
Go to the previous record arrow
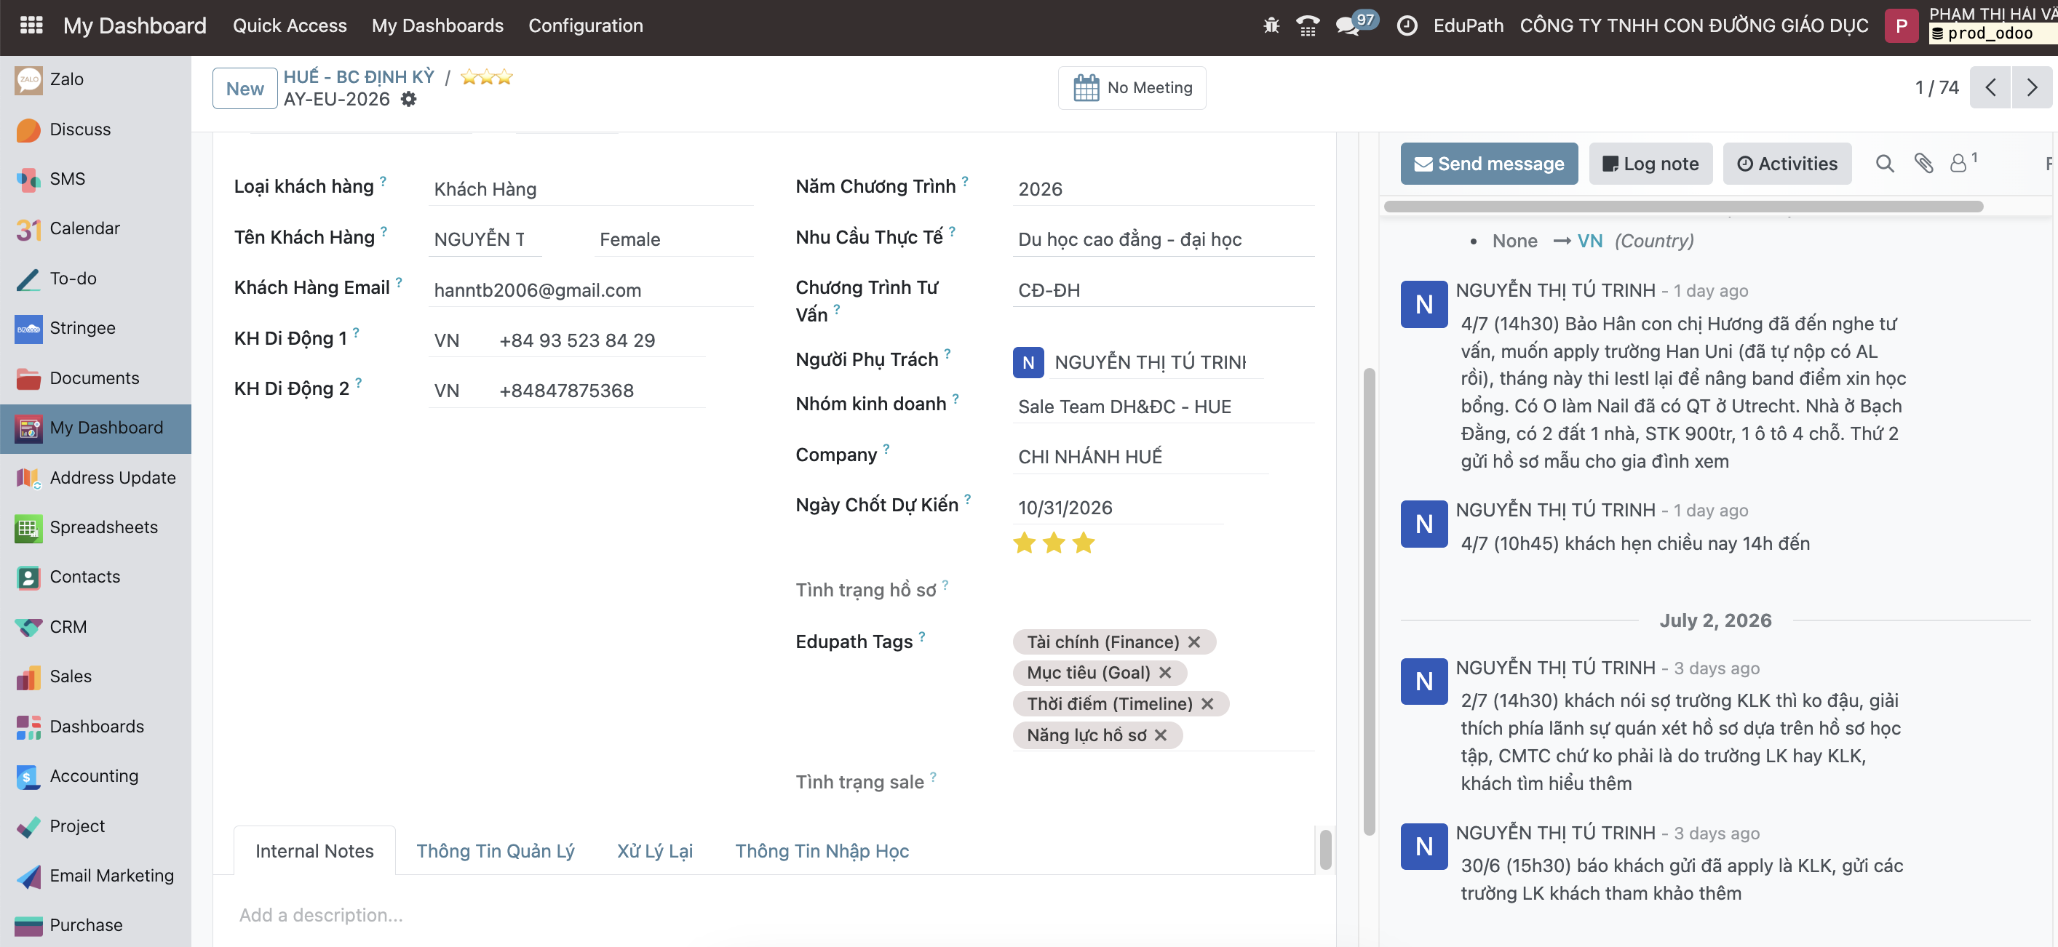tap(1991, 87)
